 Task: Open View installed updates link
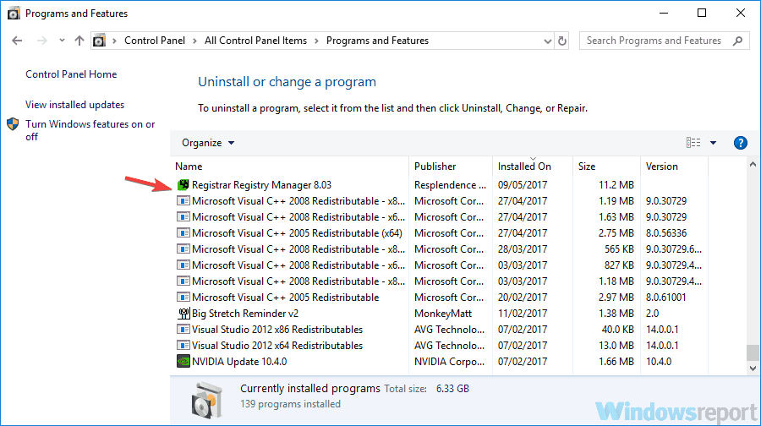[x=74, y=105]
